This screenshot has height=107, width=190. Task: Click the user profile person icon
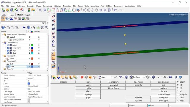coord(29,10)
